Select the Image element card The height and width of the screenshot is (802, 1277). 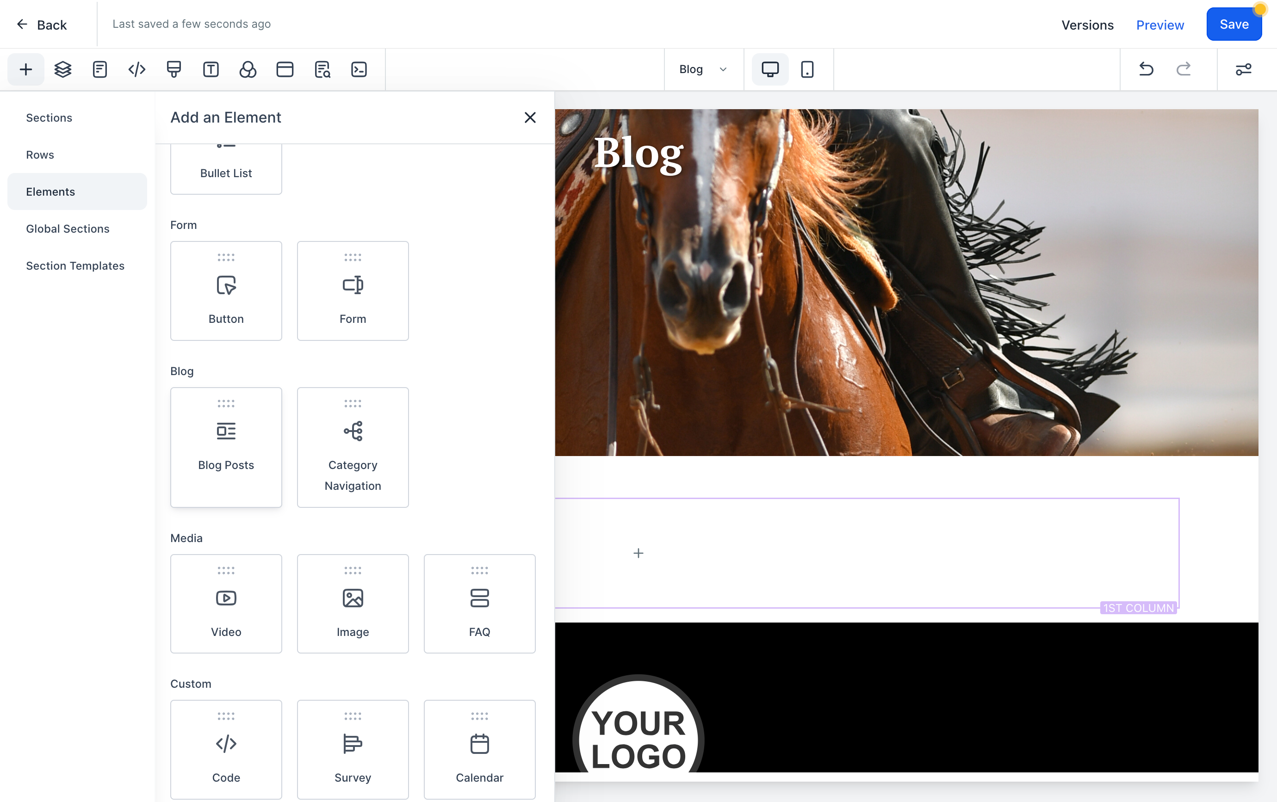[353, 604]
